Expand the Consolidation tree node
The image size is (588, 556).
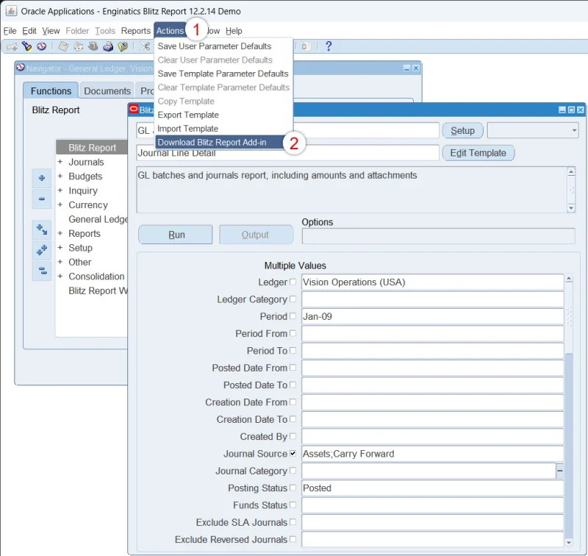pyautogui.click(x=60, y=276)
